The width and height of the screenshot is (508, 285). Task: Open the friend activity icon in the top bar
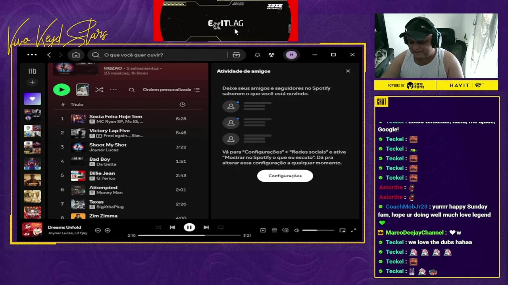click(x=271, y=55)
